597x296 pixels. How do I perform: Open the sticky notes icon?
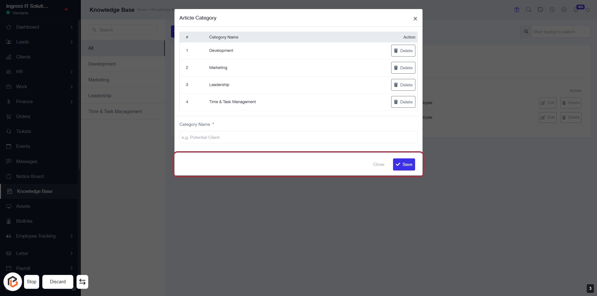click(540, 10)
